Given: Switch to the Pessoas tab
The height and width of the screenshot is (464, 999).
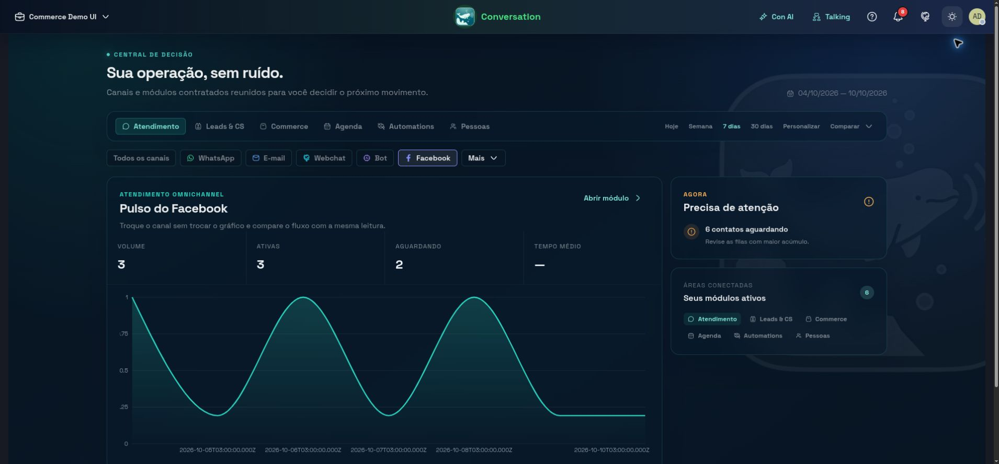Looking at the screenshot, I should click(470, 126).
